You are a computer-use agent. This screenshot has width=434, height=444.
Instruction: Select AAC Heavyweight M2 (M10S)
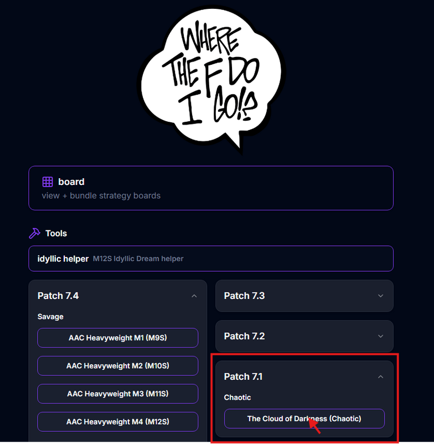pyautogui.click(x=118, y=366)
